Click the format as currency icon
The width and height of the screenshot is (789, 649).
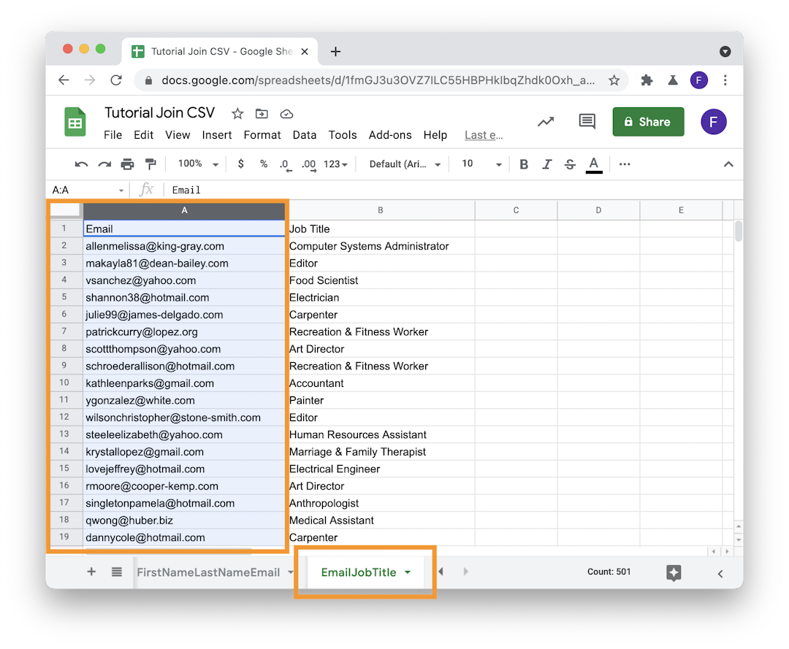click(241, 164)
